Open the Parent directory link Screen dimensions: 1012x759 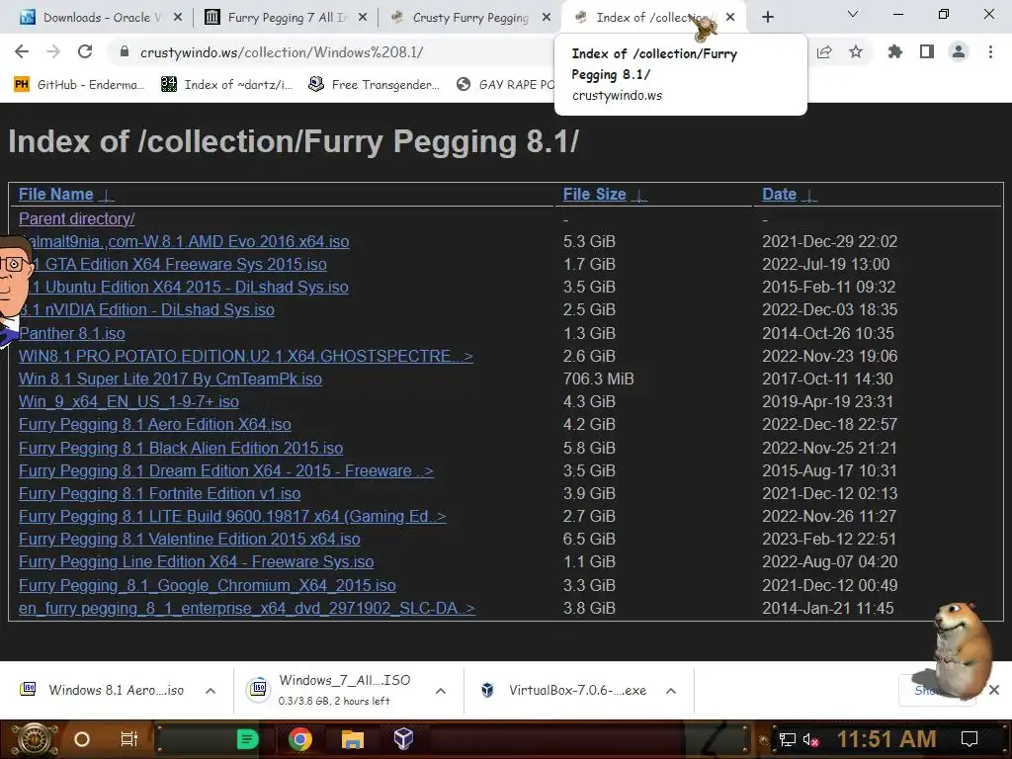pyautogui.click(x=77, y=218)
